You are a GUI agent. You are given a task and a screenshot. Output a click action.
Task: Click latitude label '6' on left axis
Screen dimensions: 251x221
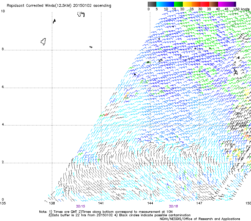[3, 87]
